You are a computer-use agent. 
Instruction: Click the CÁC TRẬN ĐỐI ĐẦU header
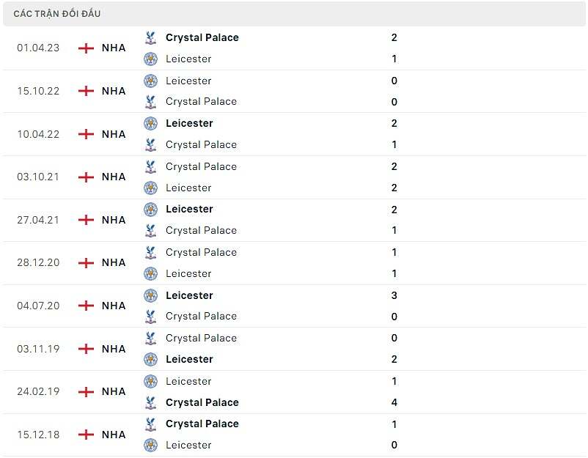(57, 14)
